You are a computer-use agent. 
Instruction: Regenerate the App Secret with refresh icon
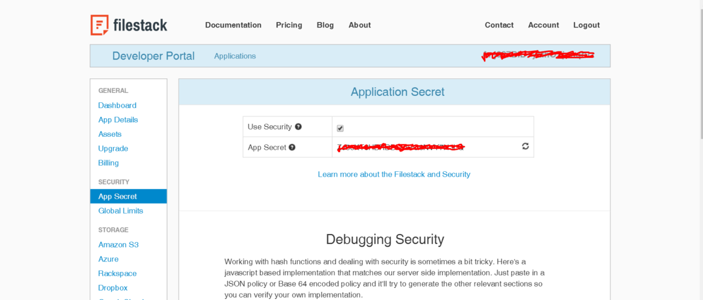525,146
